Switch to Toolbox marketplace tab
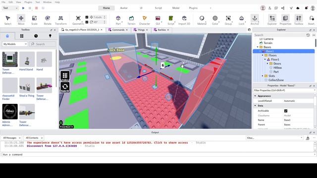The image size is (317, 178). click(7, 36)
